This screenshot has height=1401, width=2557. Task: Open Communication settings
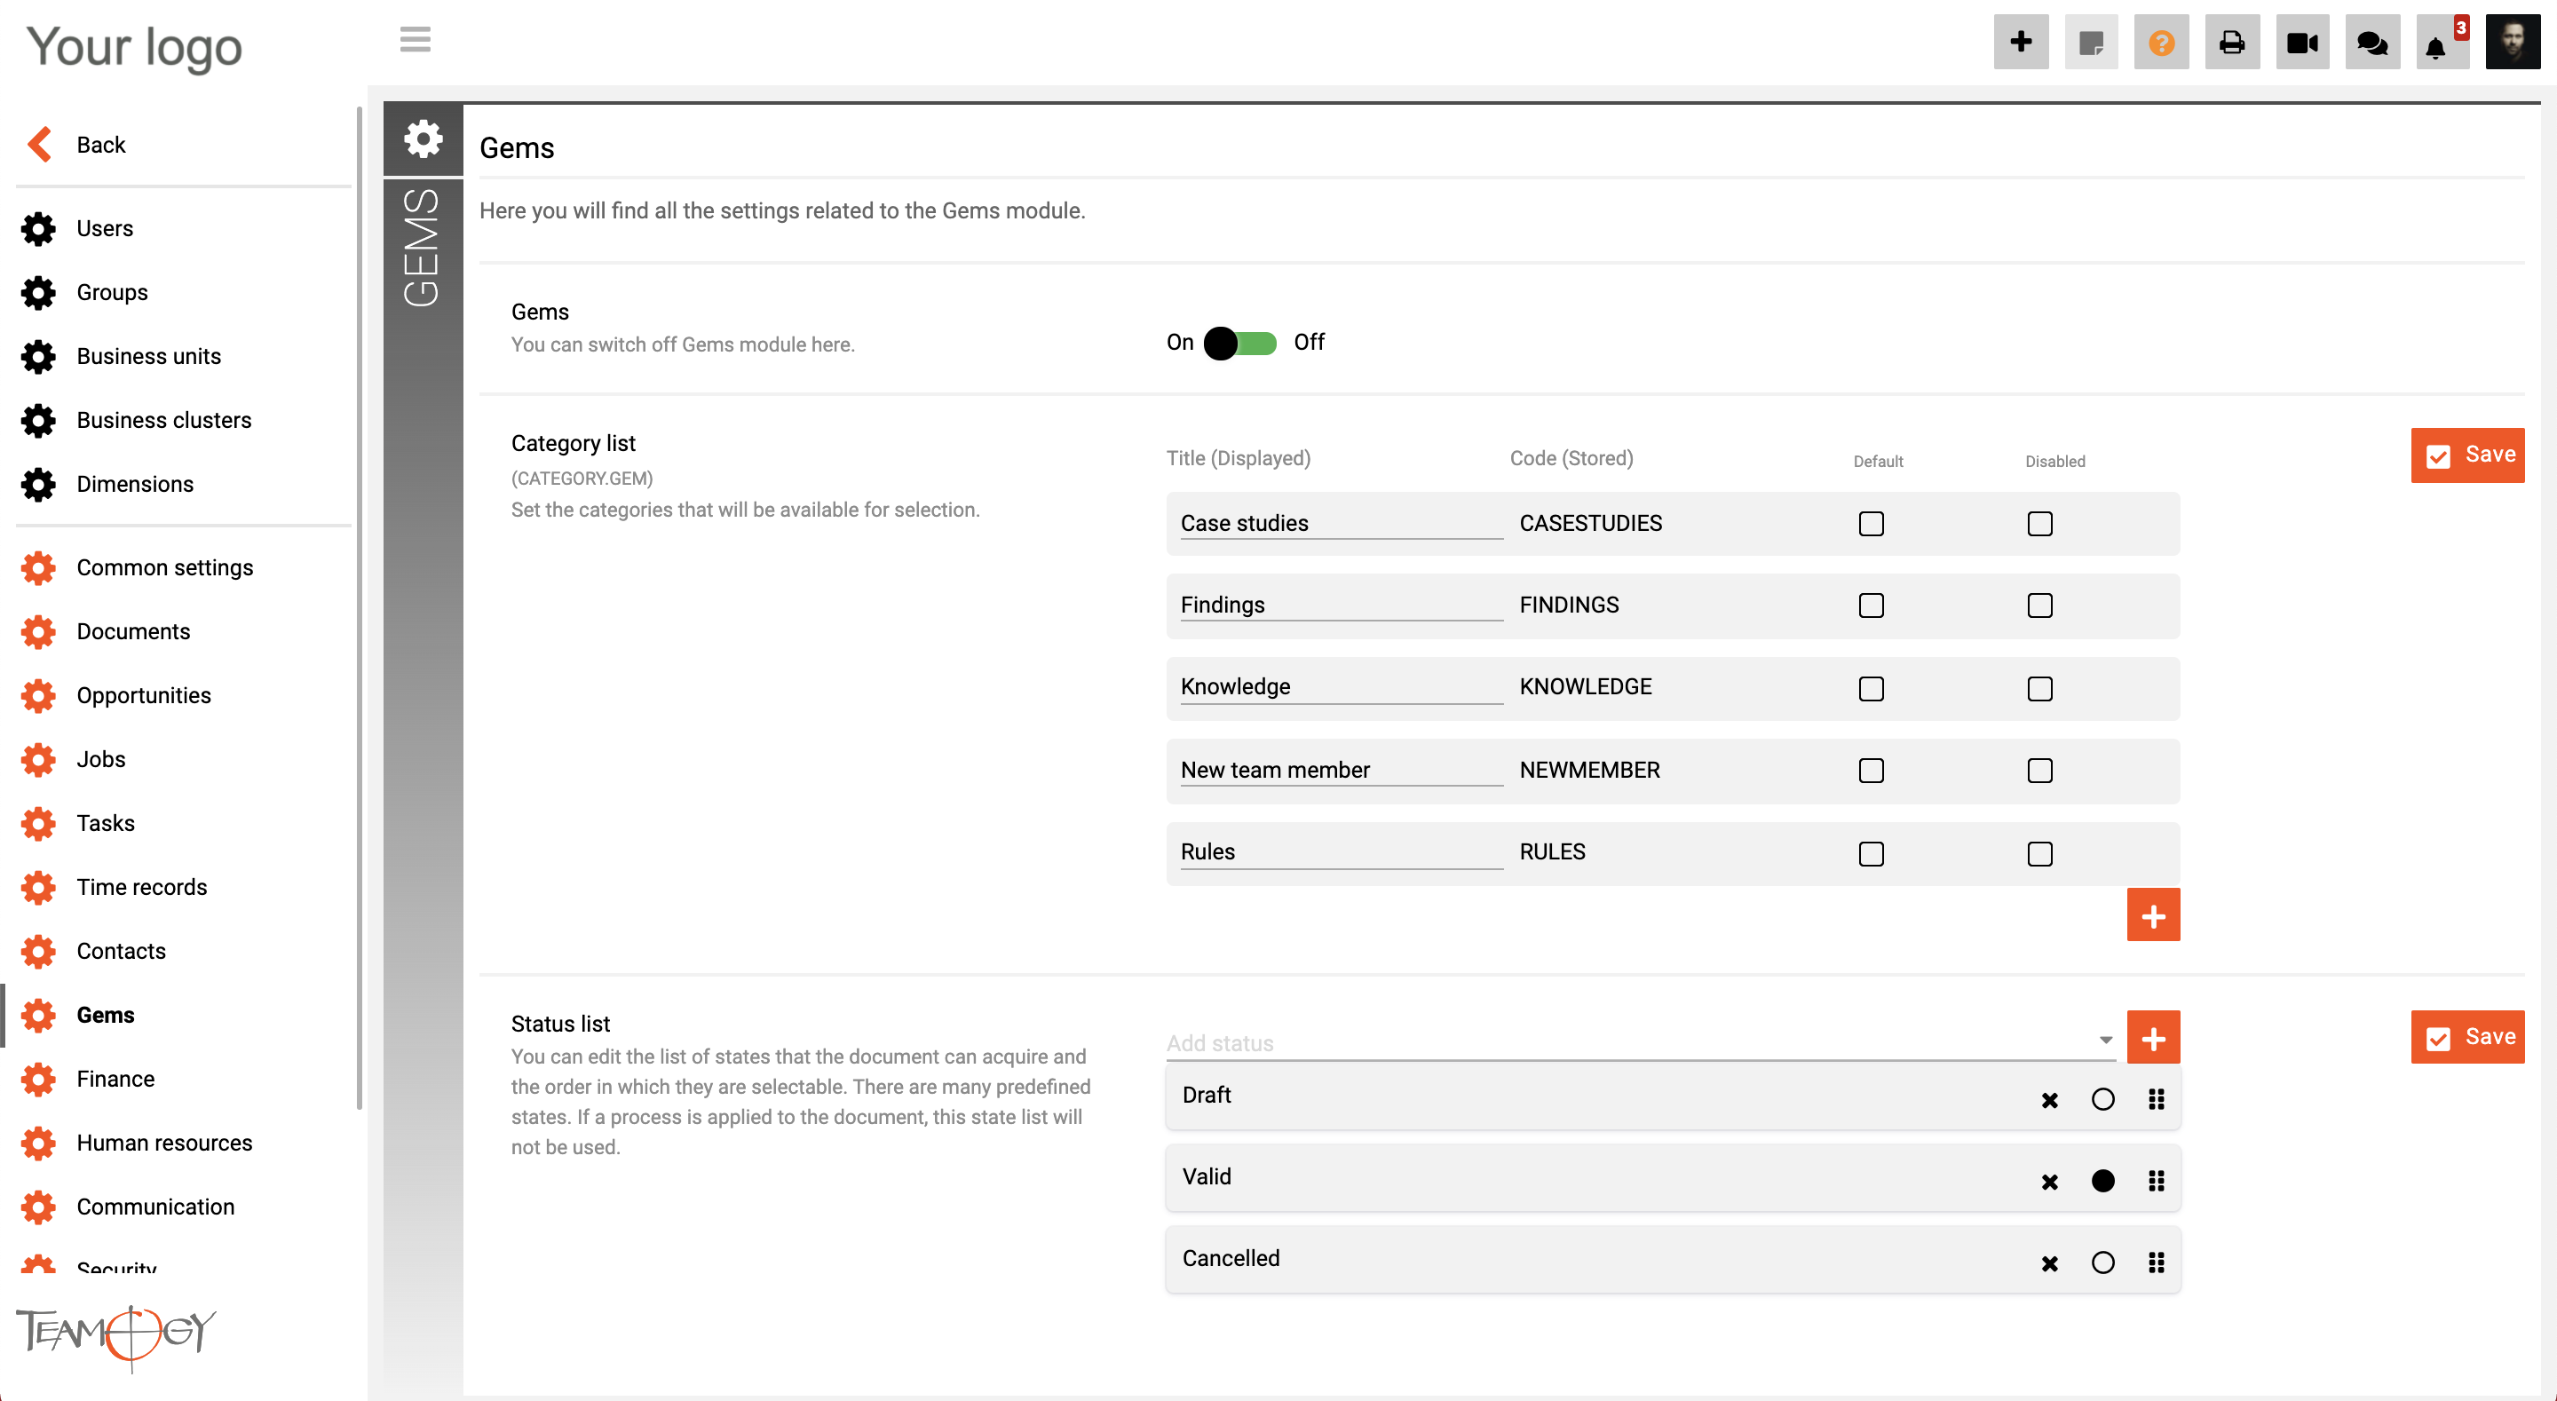point(156,1207)
